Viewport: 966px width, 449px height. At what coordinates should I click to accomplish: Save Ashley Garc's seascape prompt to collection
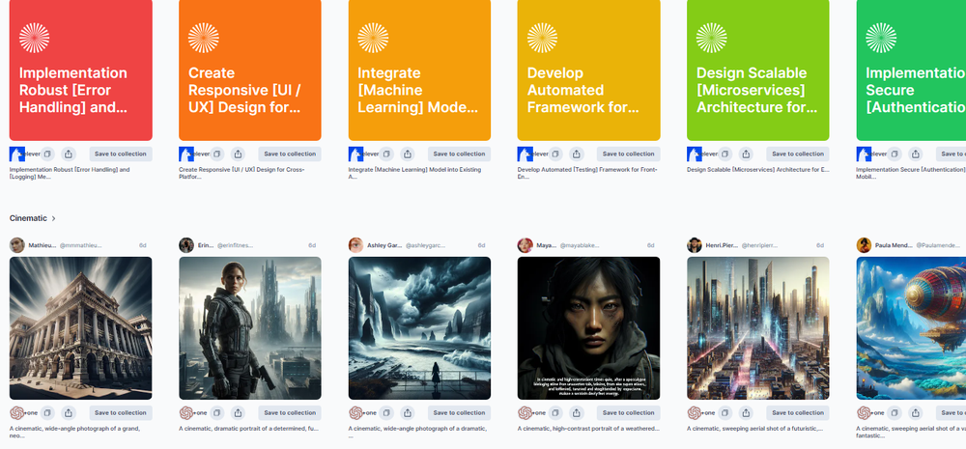click(459, 412)
